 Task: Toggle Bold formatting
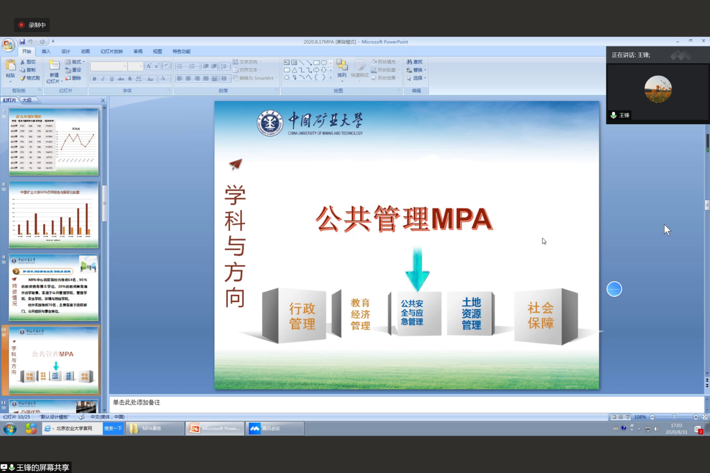(x=95, y=79)
